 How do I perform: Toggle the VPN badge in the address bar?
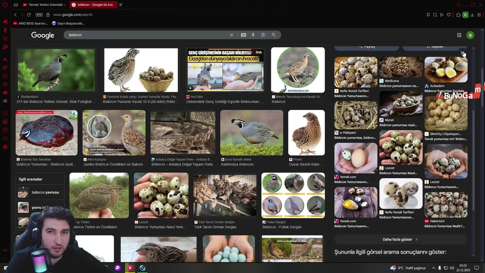(39, 15)
